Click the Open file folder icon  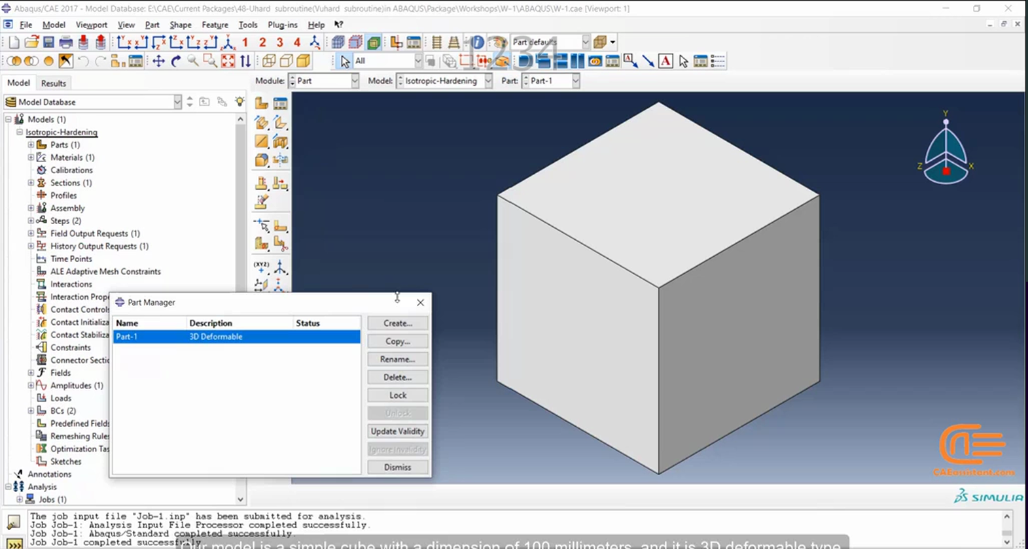coord(31,42)
